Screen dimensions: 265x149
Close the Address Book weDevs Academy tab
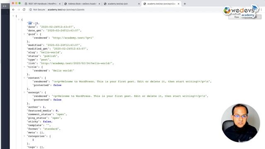99,4
